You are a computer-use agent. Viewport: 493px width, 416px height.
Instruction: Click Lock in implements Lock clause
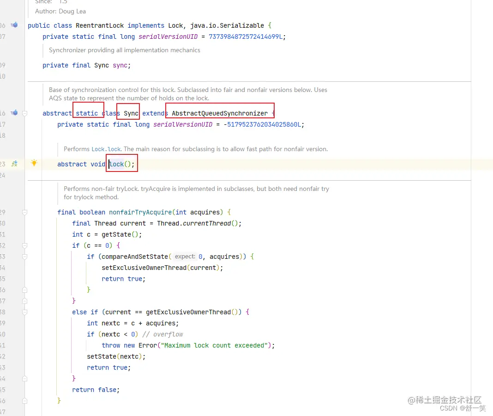pyautogui.click(x=175, y=25)
